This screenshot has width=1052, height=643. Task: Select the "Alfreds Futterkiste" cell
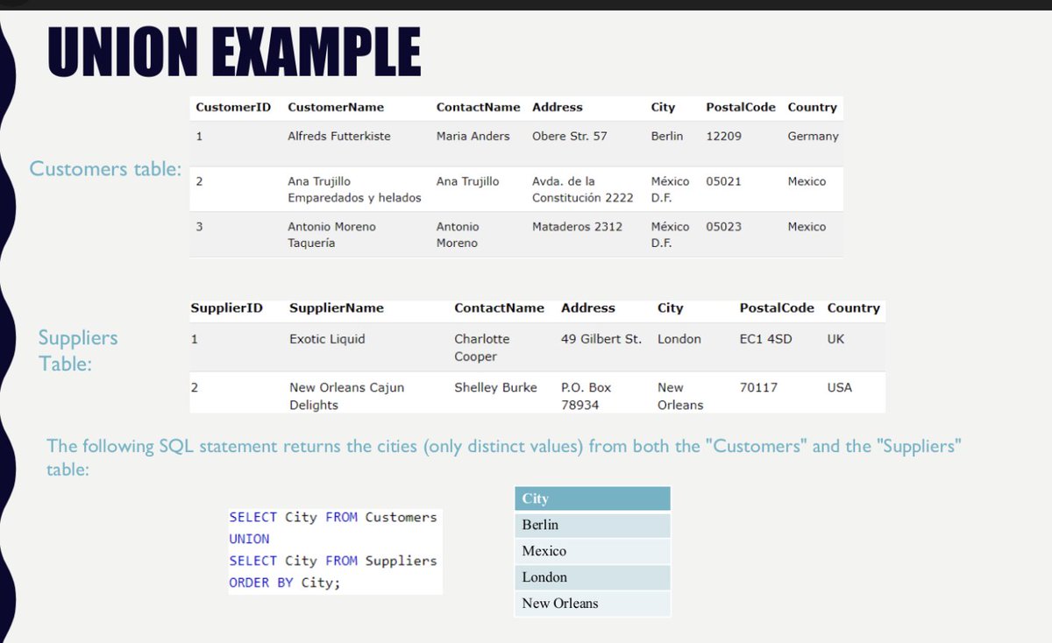click(x=339, y=136)
